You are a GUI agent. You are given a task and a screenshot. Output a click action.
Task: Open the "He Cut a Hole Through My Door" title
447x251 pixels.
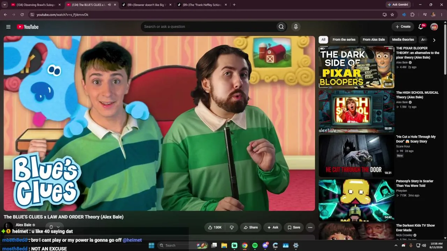(416, 139)
